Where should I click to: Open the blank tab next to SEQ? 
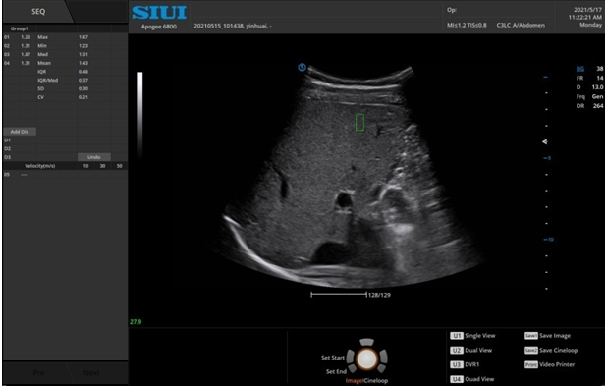(x=98, y=12)
